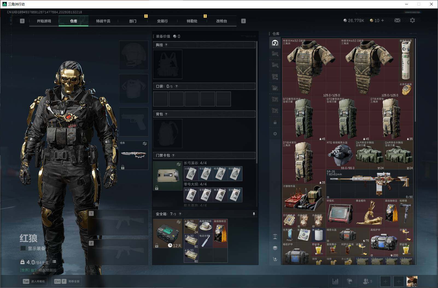Select the 精密头盔 repair kit bag
The width and height of the screenshot is (438, 288).
coord(348,235)
